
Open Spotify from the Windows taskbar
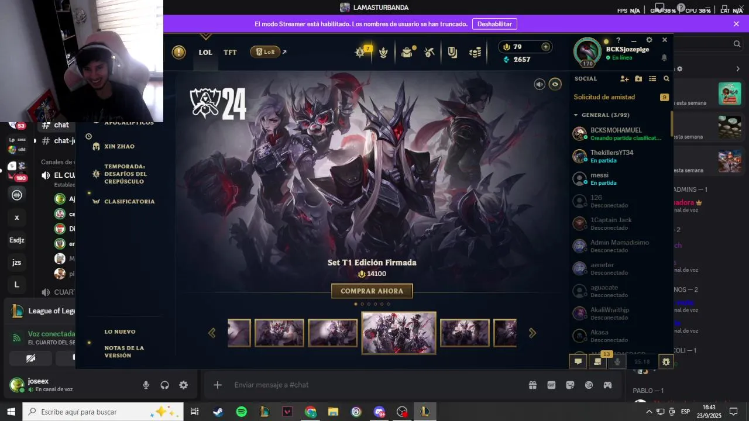coord(241,412)
